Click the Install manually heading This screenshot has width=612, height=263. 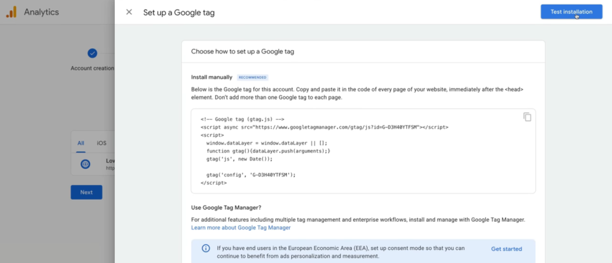click(x=212, y=77)
